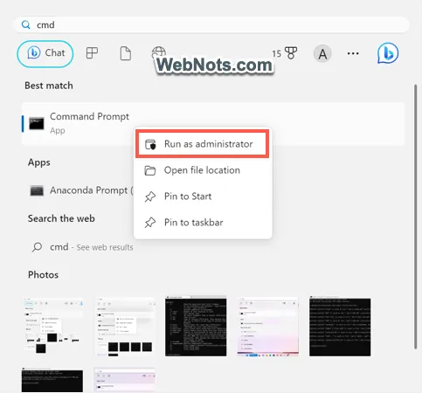Select the Documents filter icon
The height and width of the screenshot is (393, 422).
126,53
